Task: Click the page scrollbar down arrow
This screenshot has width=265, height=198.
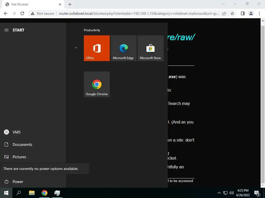Action: pos(263,186)
